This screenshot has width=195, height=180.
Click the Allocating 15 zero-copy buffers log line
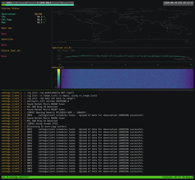pyautogui.click(x=47, y=127)
